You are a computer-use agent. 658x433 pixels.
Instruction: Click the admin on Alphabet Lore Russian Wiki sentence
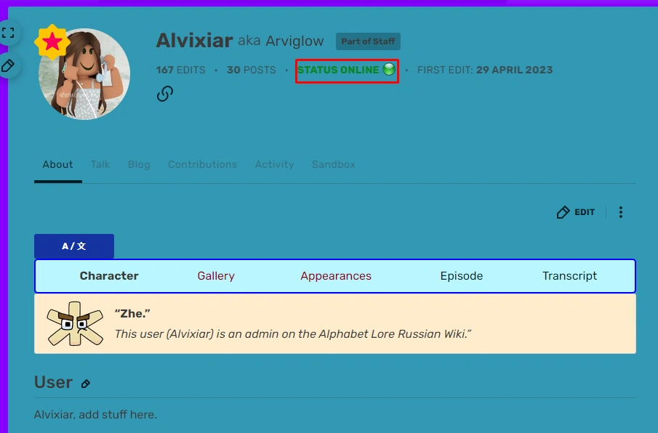click(293, 333)
